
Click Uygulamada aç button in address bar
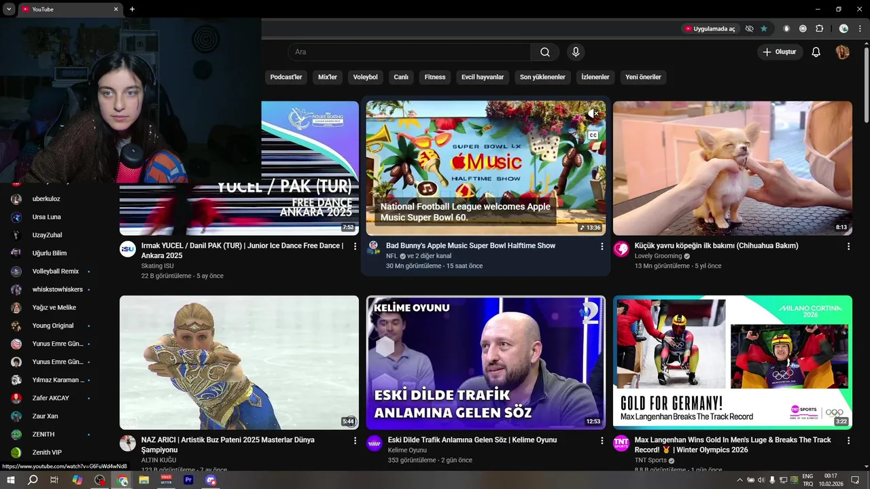click(710, 29)
